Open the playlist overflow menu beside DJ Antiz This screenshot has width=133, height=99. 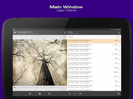pos(119,33)
